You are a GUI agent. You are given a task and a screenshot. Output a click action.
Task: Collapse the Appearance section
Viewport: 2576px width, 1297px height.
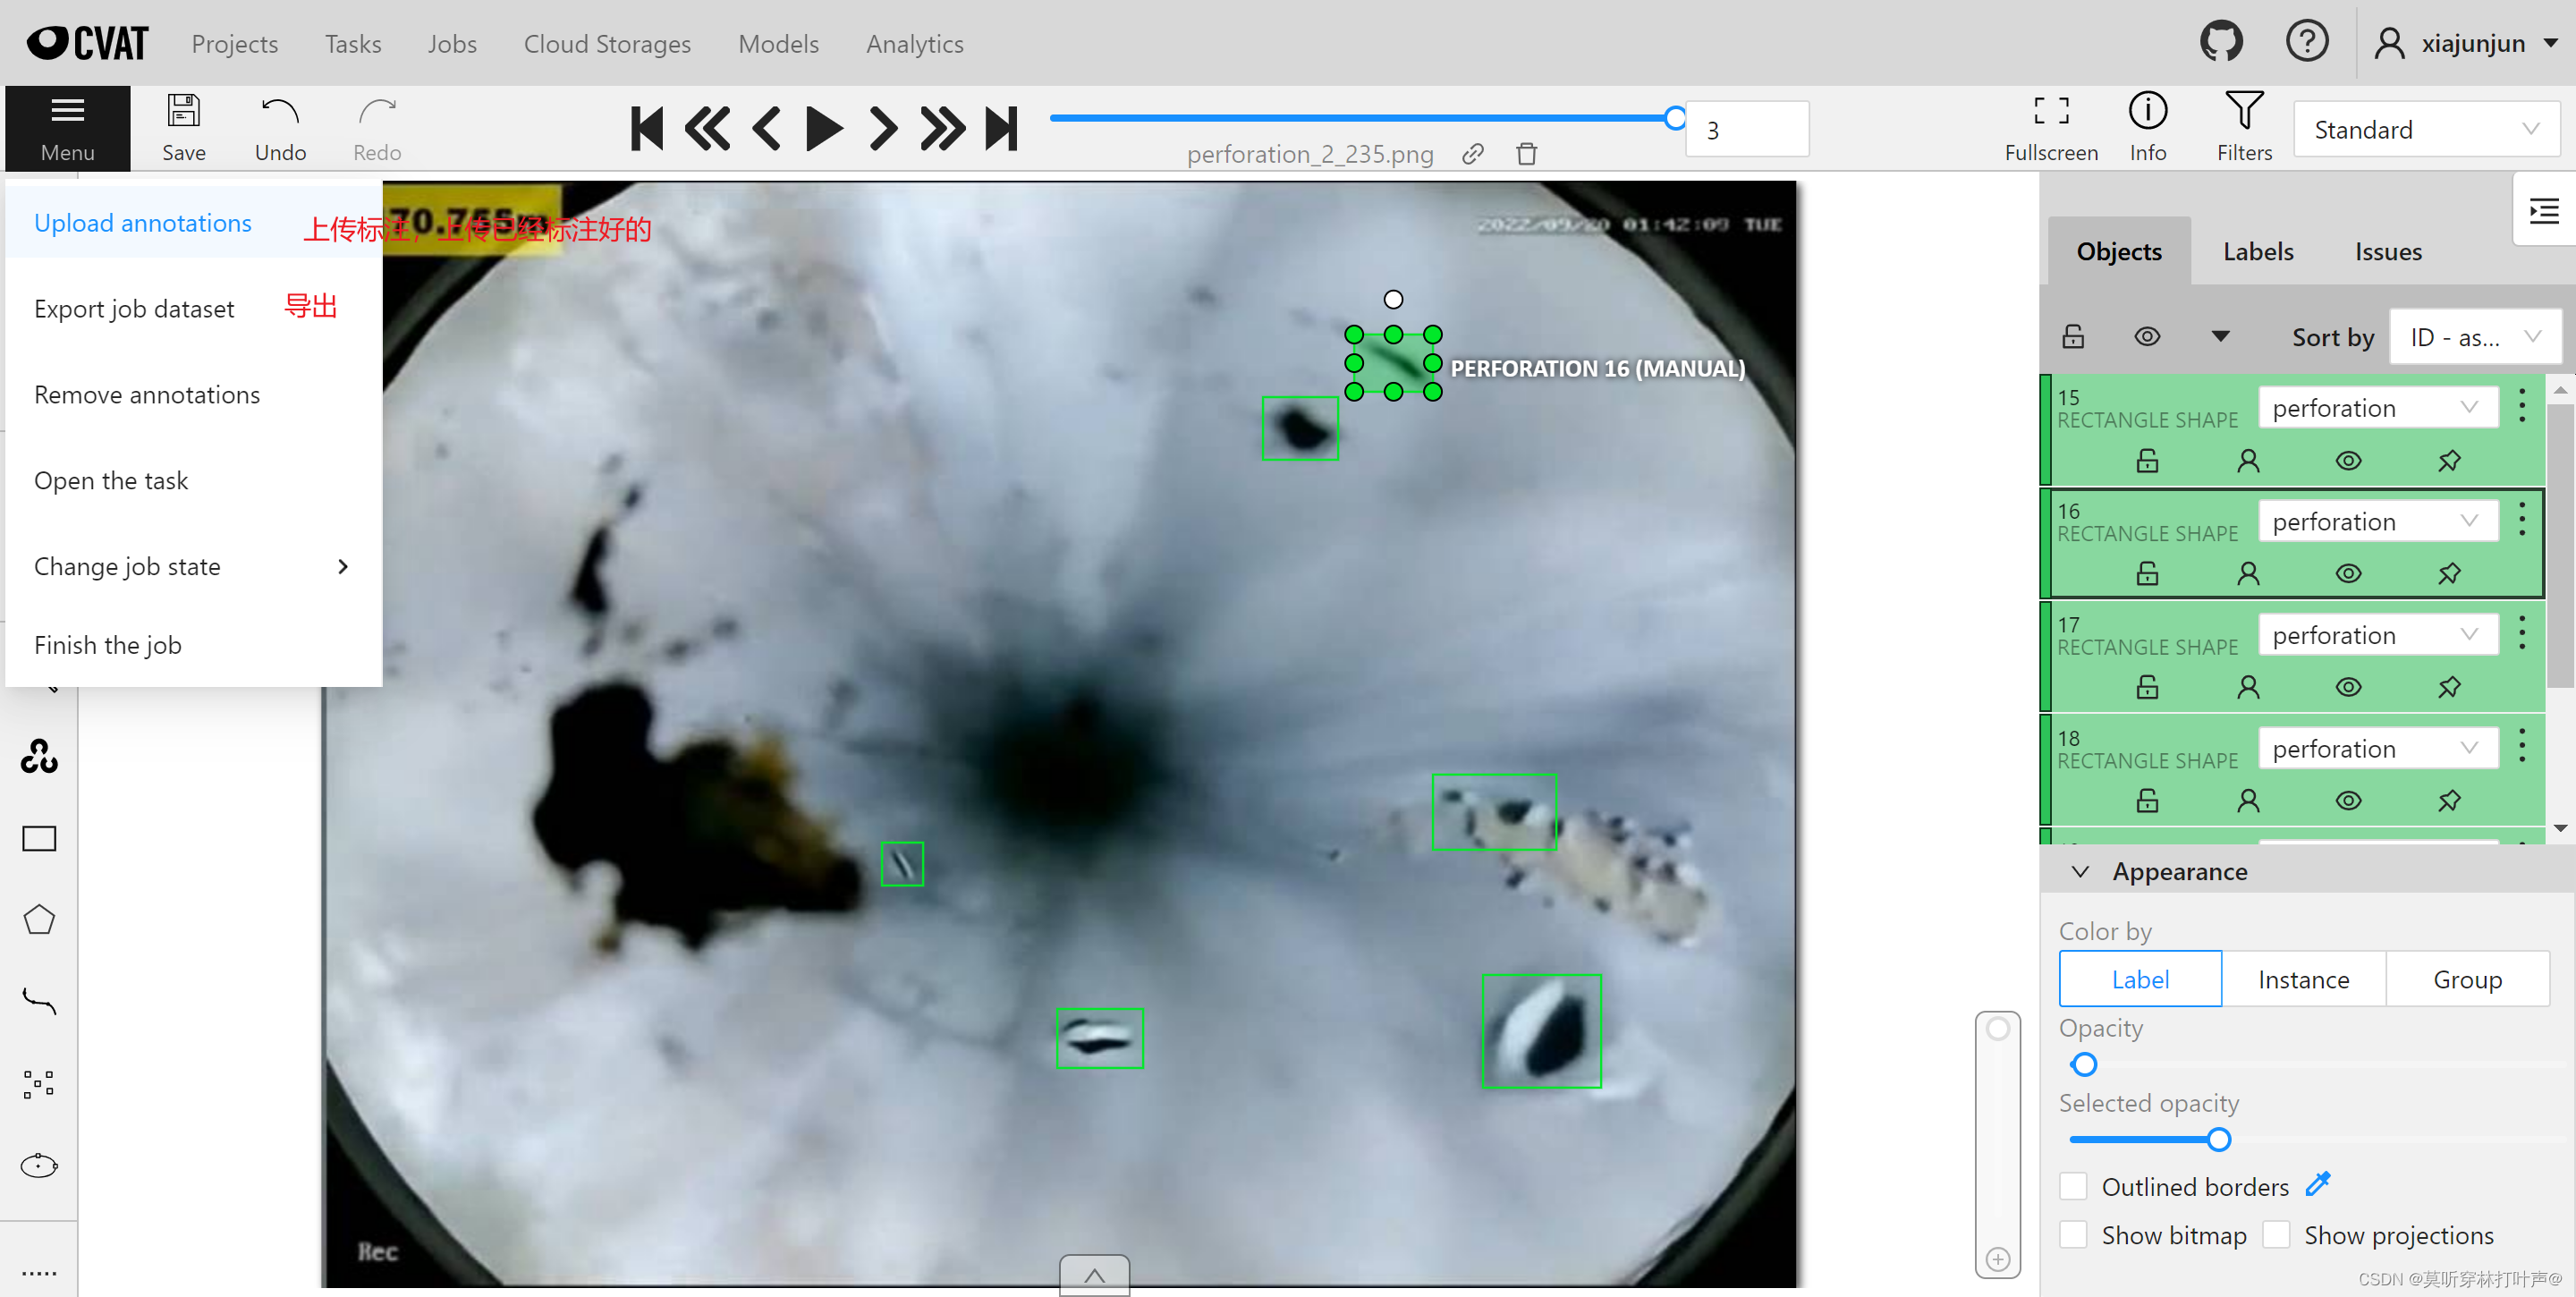[2080, 871]
